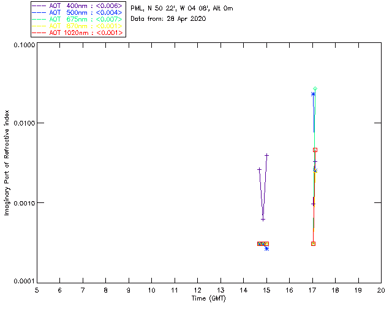
Task: Click the purple plus marker at 0.001 near 17h
Action: [x=313, y=204]
